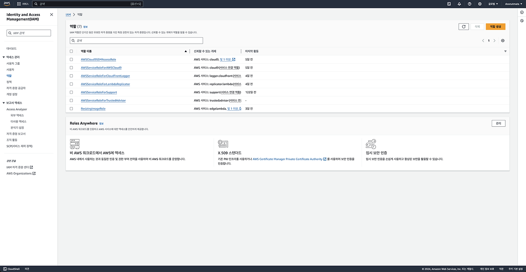Refresh the roles list
The image size is (526, 272).
coord(464,27)
